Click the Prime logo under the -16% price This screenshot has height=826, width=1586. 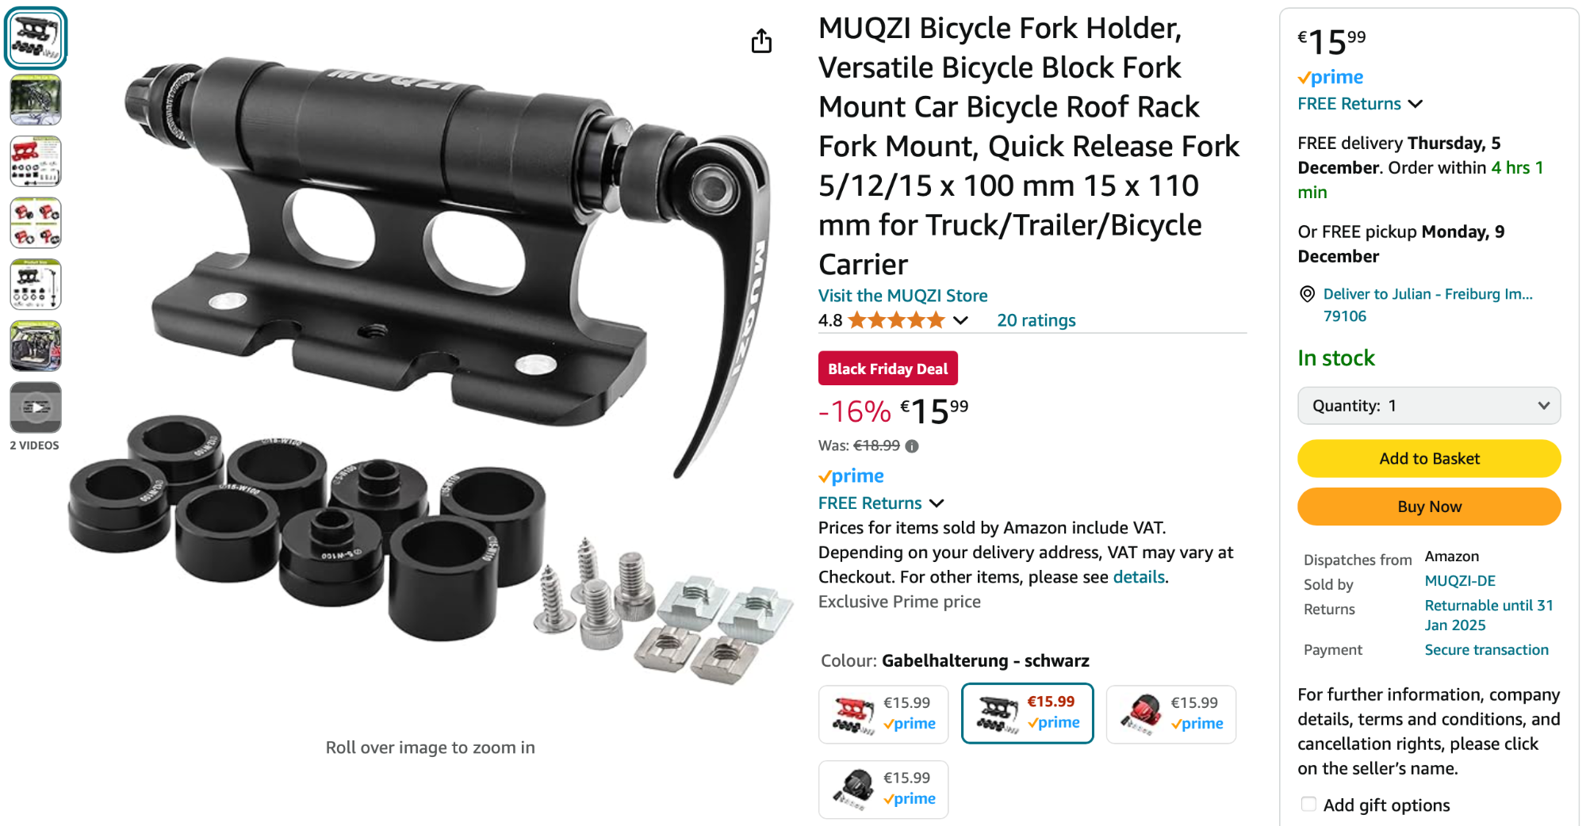pos(851,476)
